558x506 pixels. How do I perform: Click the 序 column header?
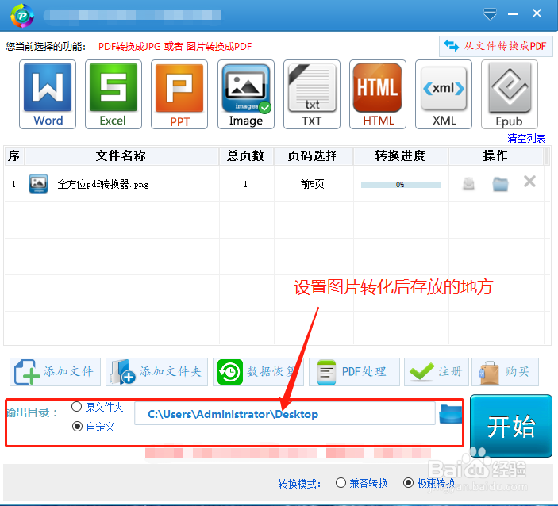(x=14, y=155)
